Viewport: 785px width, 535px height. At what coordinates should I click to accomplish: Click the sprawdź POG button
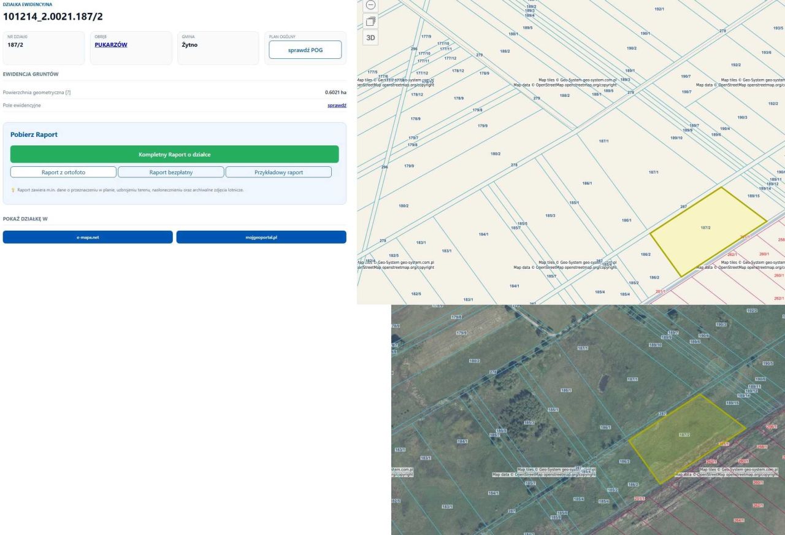coord(305,50)
